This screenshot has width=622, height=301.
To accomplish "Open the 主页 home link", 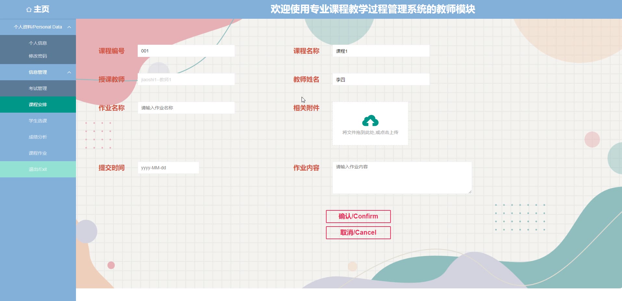I will pos(38,9).
